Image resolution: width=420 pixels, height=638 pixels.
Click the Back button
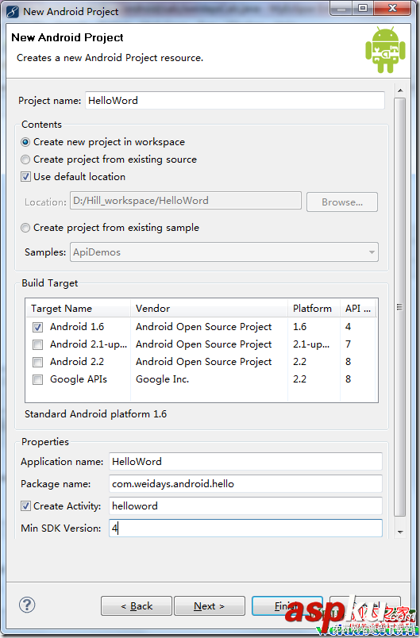point(137,606)
